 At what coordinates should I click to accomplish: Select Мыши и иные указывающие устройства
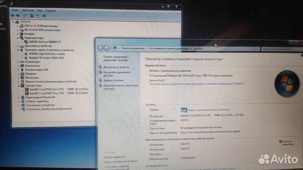tap(51, 81)
